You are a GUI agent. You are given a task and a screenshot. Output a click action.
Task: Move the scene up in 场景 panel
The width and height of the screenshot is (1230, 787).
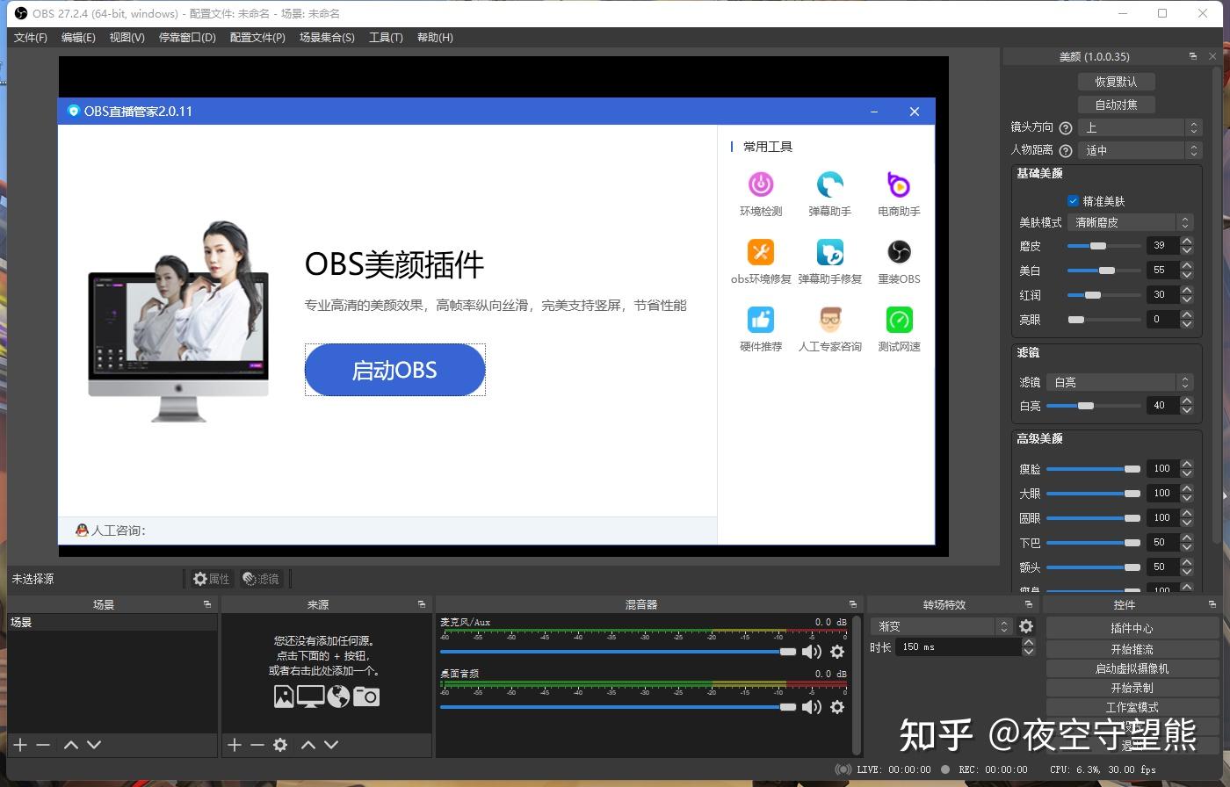tap(71, 745)
